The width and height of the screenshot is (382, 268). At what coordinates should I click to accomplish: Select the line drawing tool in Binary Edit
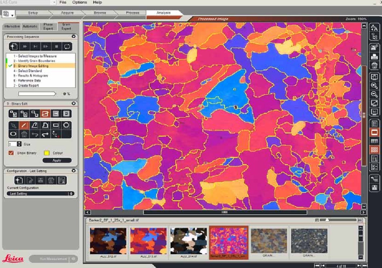click(x=24, y=126)
